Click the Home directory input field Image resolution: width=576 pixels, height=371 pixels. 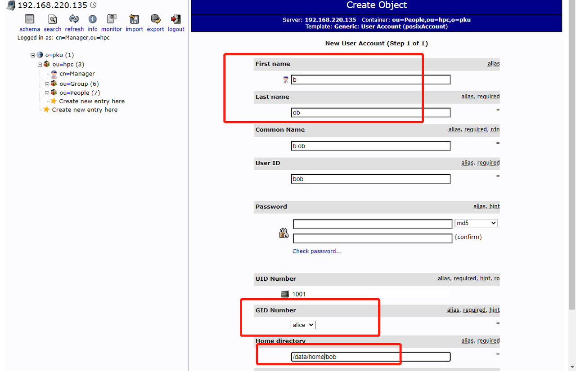tap(370, 357)
